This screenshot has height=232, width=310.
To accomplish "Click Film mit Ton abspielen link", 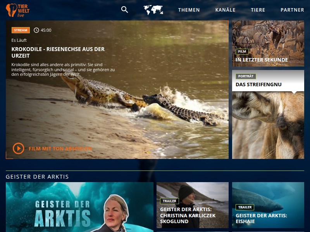I will point(60,148).
